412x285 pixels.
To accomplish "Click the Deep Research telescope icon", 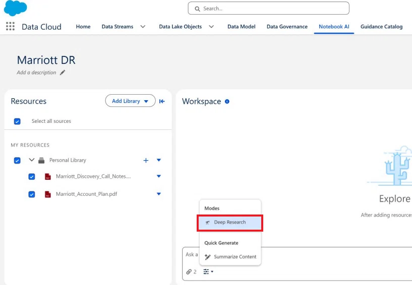I will (208, 223).
